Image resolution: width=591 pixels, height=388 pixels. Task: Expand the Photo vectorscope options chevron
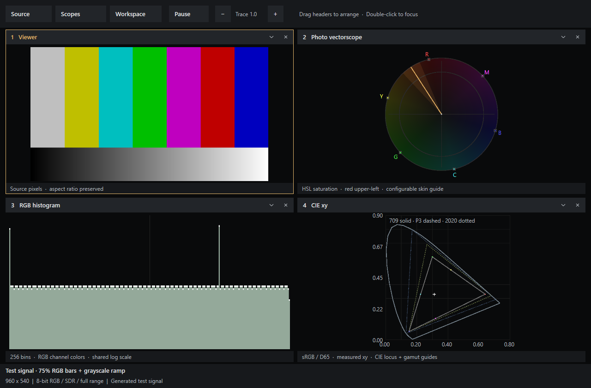[x=563, y=37]
